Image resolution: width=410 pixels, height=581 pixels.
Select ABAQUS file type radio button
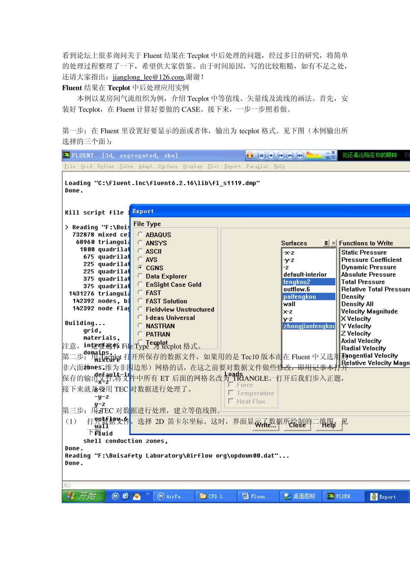click(x=140, y=234)
